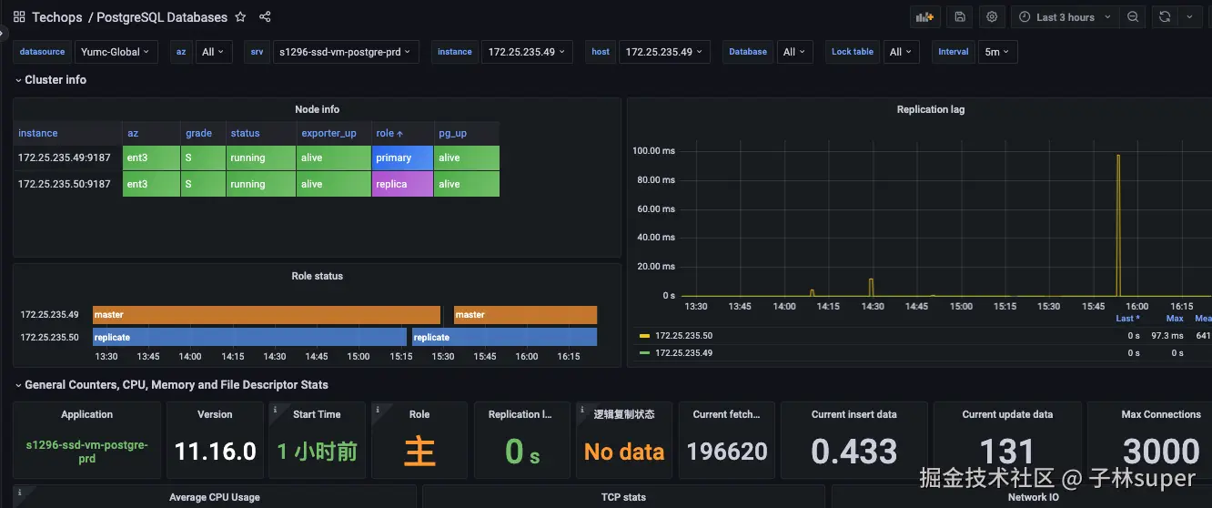This screenshot has height=508, width=1212.
Task: Click PostgreSQL Databases dashboard title
Action: click(162, 16)
